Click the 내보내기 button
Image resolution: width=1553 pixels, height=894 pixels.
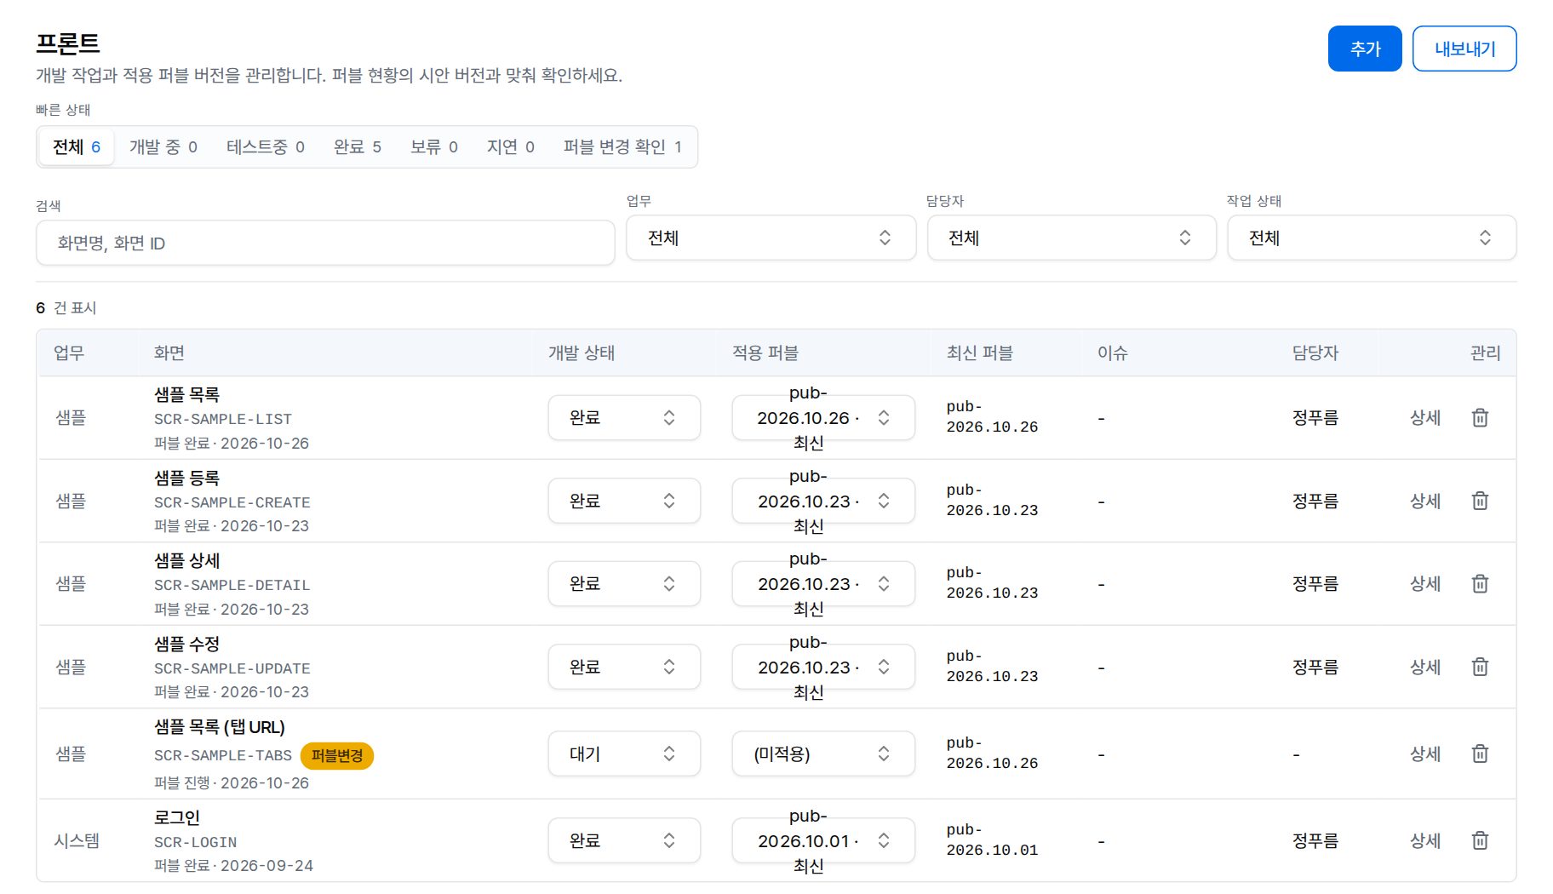click(x=1464, y=49)
